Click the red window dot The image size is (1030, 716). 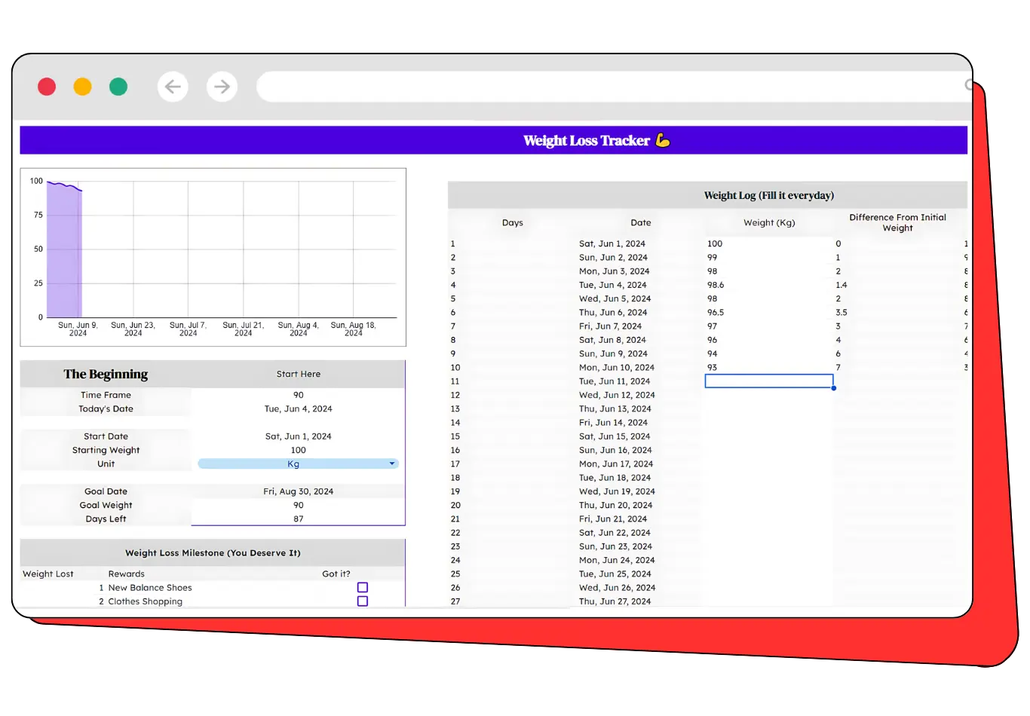[47, 87]
